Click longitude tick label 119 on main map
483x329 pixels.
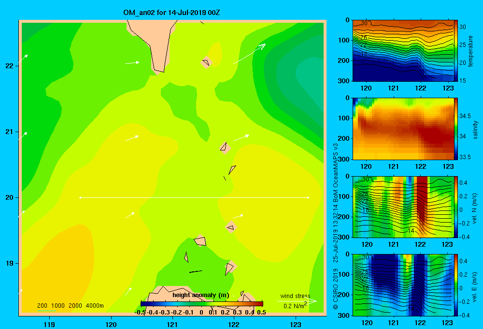(49, 324)
